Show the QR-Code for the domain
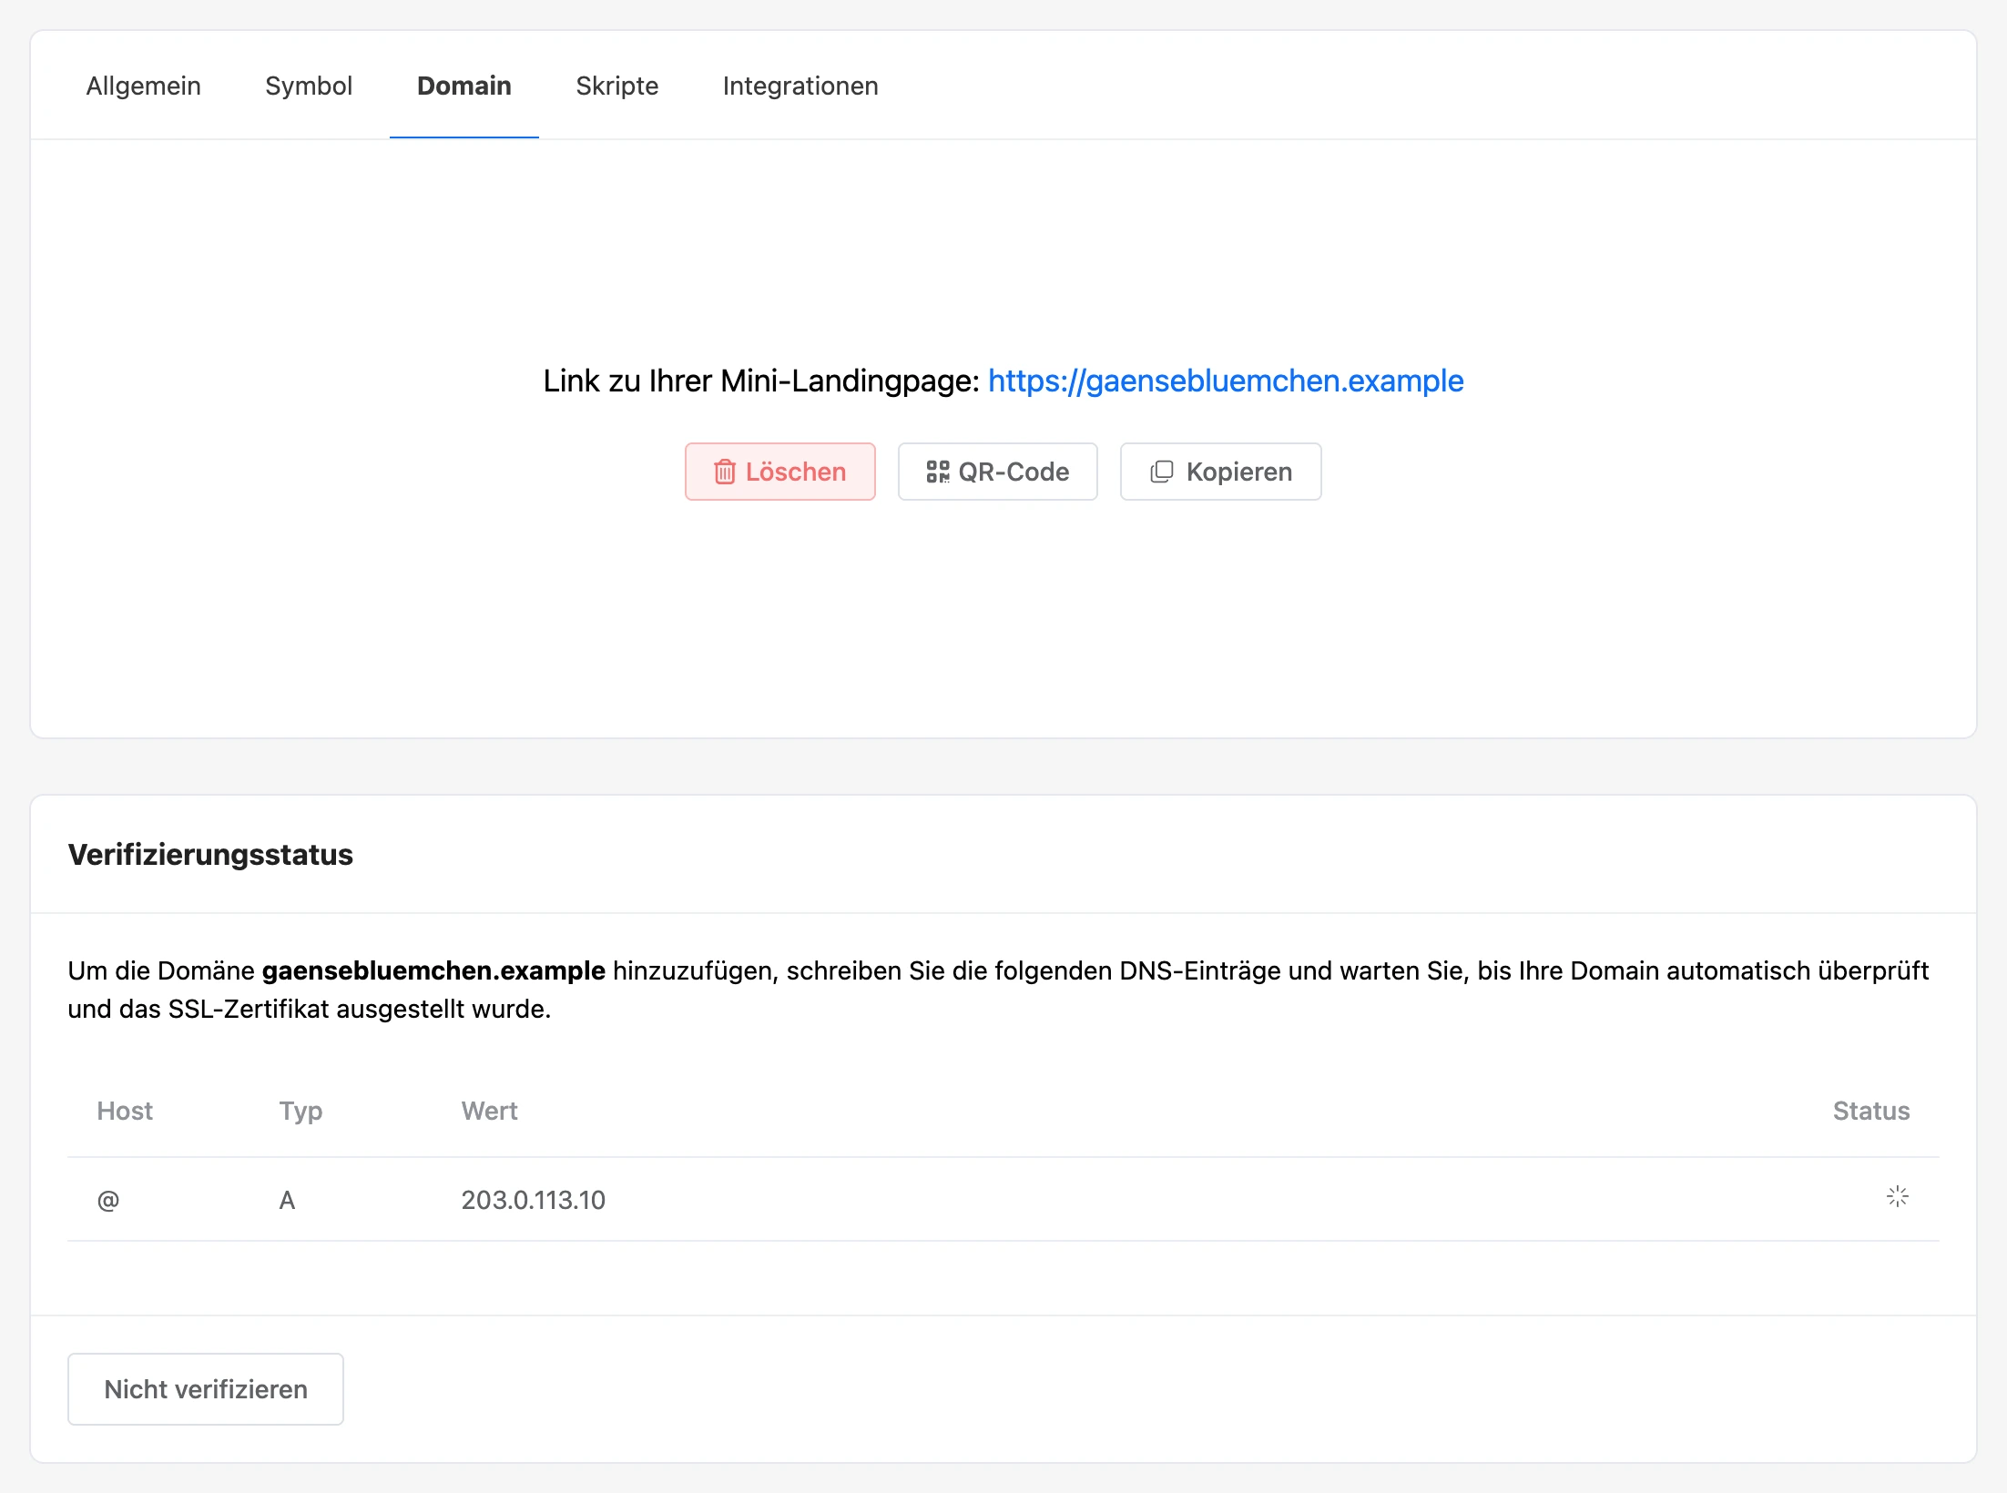2007x1493 pixels. [x=998, y=472]
